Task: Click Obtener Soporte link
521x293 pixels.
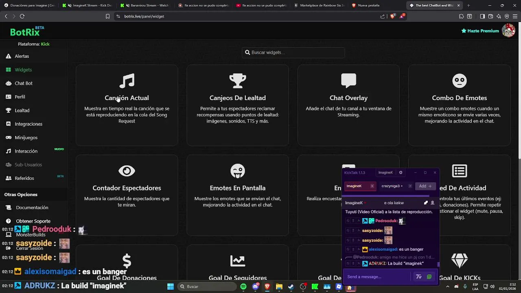Action: coord(33,221)
